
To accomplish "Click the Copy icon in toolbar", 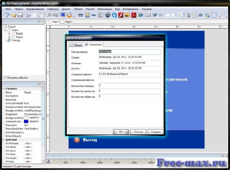I will [34, 15].
